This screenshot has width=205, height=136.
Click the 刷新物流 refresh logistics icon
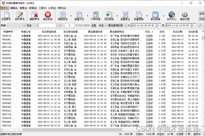click(63, 16)
